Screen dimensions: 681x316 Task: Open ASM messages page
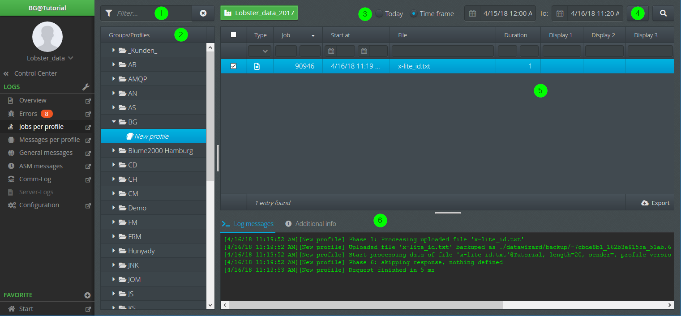(x=41, y=166)
